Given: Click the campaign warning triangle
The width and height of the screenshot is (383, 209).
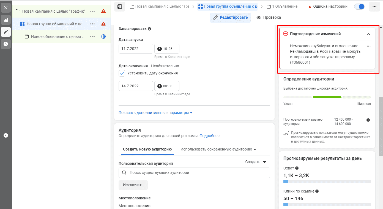Looking at the screenshot, I should (103, 11).
